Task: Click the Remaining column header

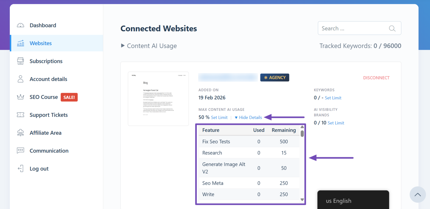Action: (x=284, y=130)
